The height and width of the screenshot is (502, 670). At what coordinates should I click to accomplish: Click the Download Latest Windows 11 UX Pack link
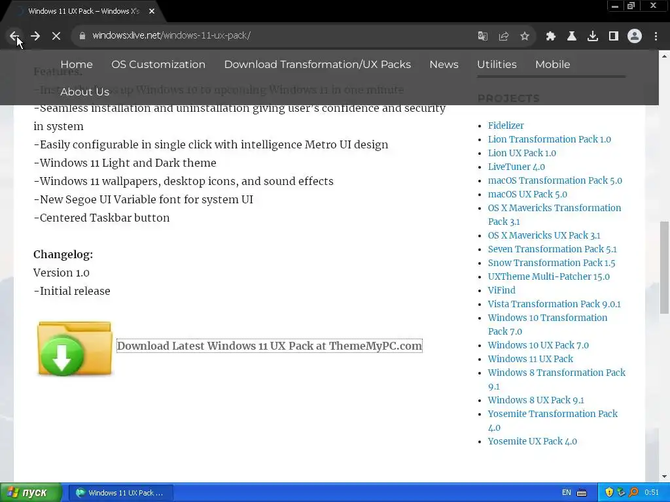click(x=270, y=346)
